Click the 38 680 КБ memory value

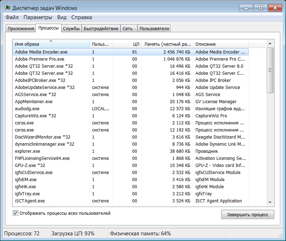pyautogui.click(x=180, y=151)
